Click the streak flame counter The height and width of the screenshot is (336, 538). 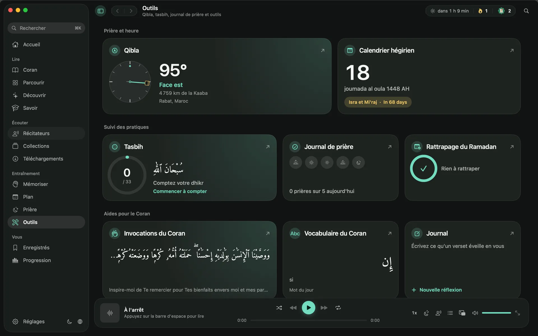[483, 11]
